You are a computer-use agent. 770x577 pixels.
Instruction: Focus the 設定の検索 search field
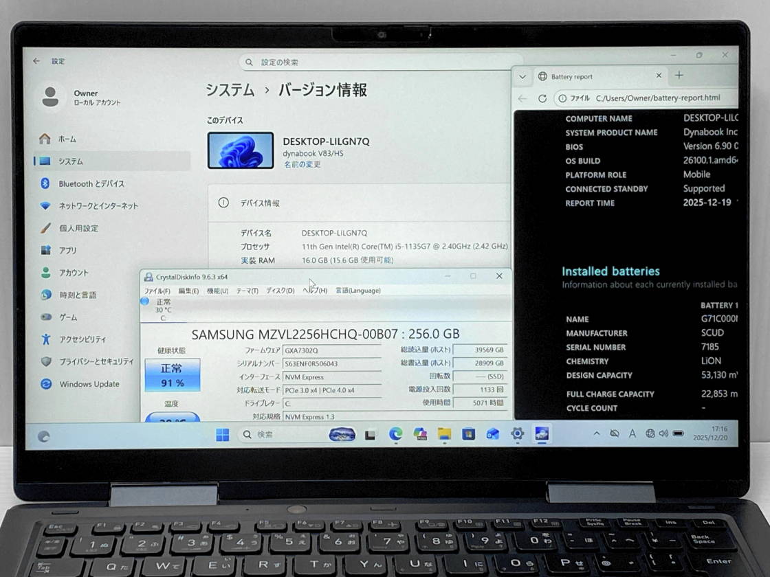382,62
